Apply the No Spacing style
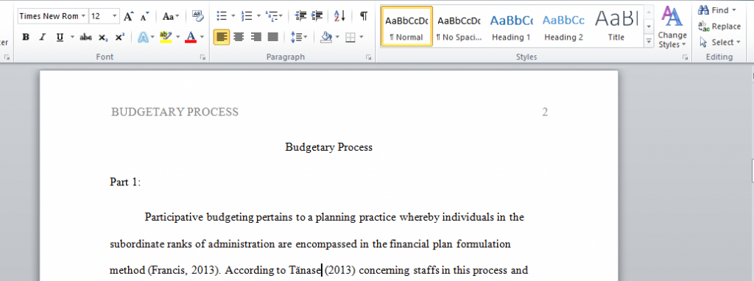Screen dimensions: 754x281 pos(459,26)
